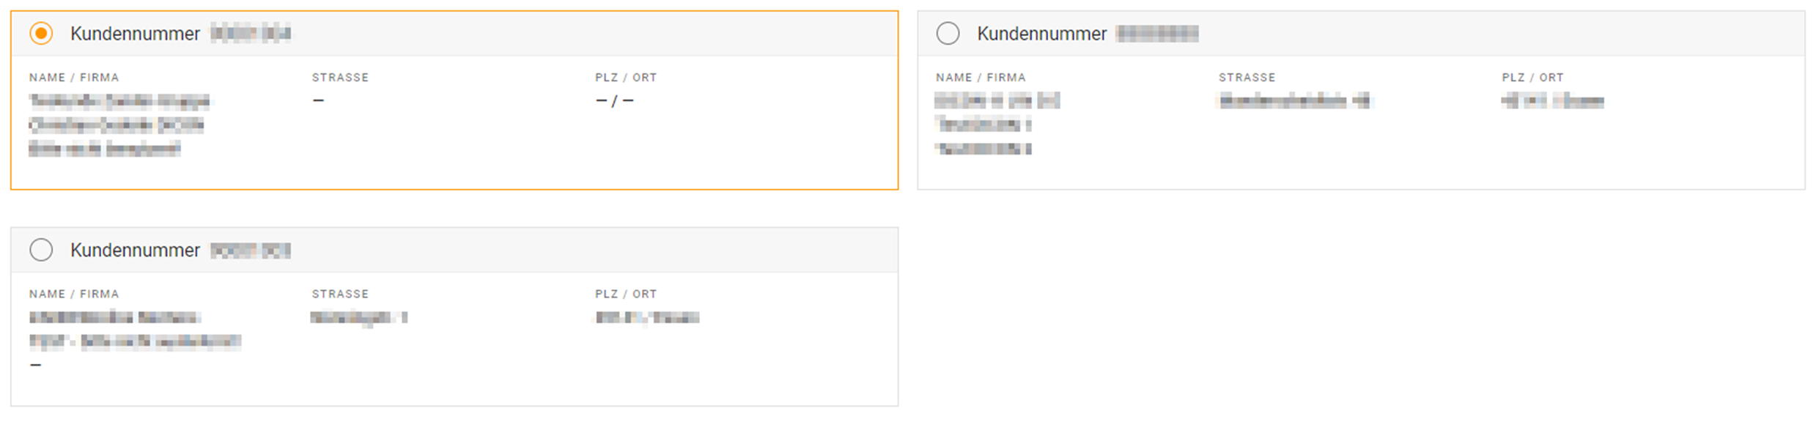This screenshot has width=1816, height=425.
Task: Click the PLZ / ORT heading in third card
Action: pyautogui.click(x=626, y=294)
